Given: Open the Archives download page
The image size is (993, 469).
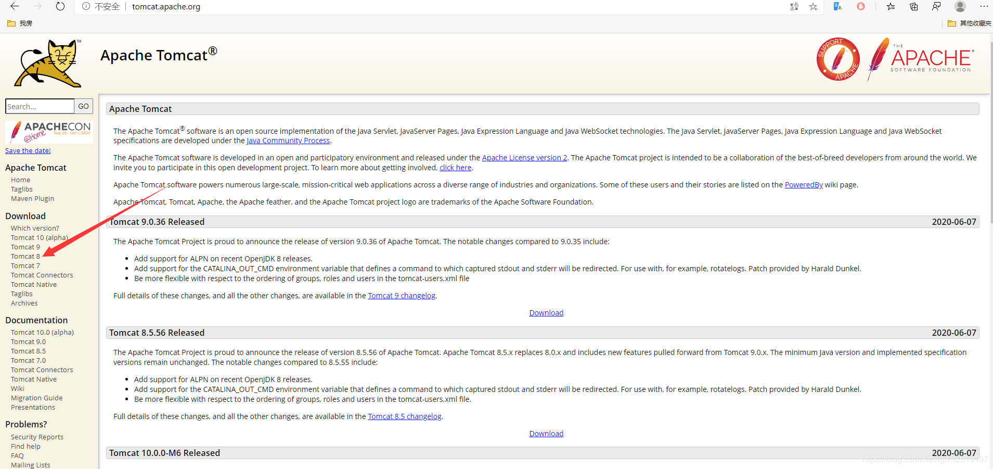Looking at the screenshot, I should click(x=24, y=303).
